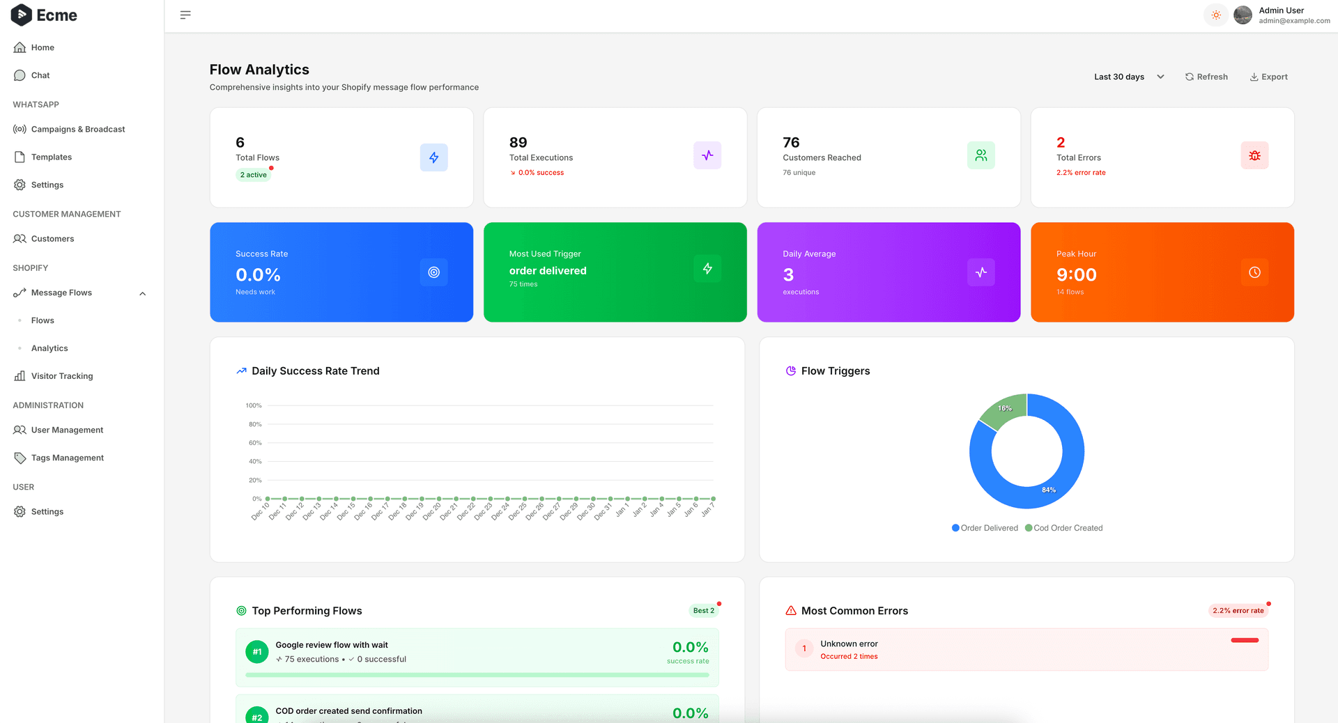The image size is (1338, 723).
Task: Go to Campaigns & Broadcast page
Action: click(78, 130)
